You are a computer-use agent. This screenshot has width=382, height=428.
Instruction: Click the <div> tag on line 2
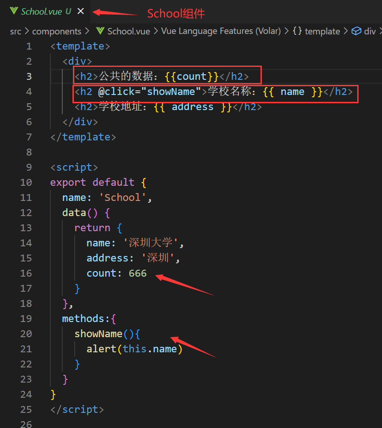point(77,61)
